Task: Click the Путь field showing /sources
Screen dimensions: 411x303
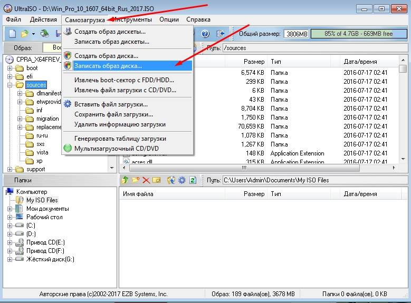Action: coord(314,48)
